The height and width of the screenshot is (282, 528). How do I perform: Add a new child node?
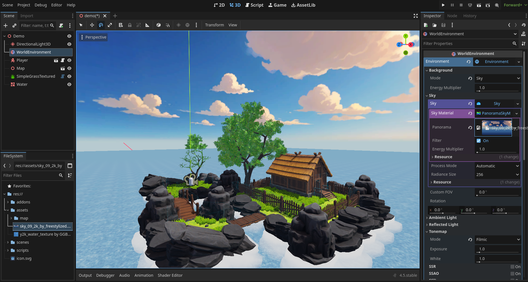tap(6, 26)
